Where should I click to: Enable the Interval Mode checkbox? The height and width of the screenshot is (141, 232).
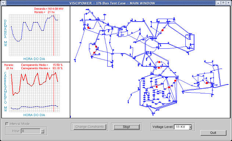(x=7, y=124)
